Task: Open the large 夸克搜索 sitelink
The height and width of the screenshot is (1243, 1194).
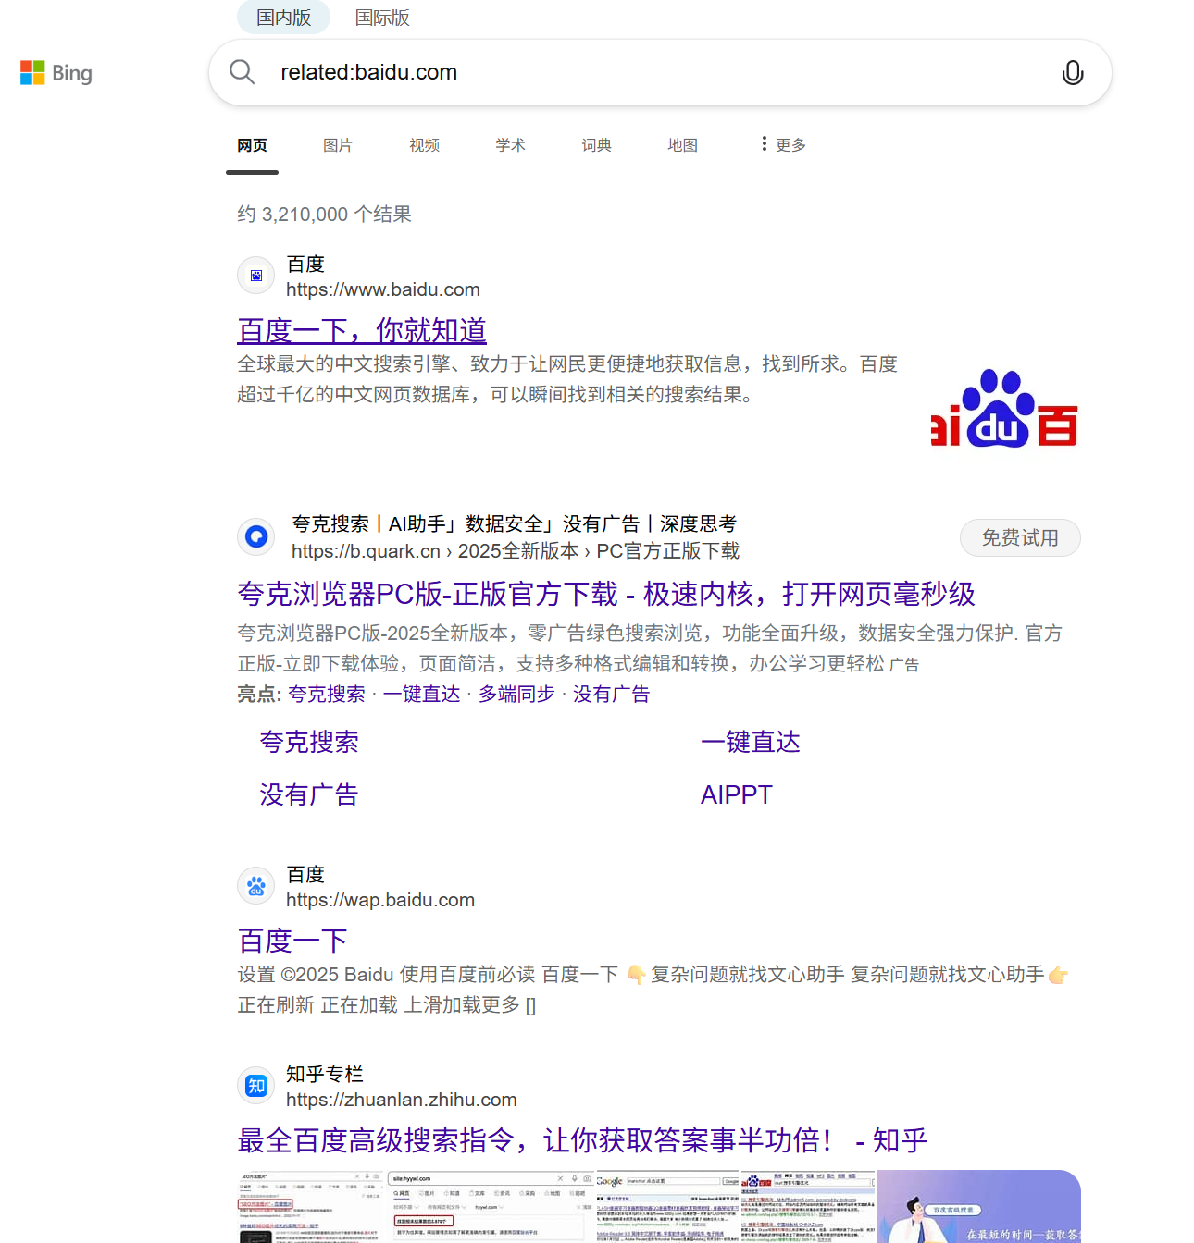Action: [309, 742]
